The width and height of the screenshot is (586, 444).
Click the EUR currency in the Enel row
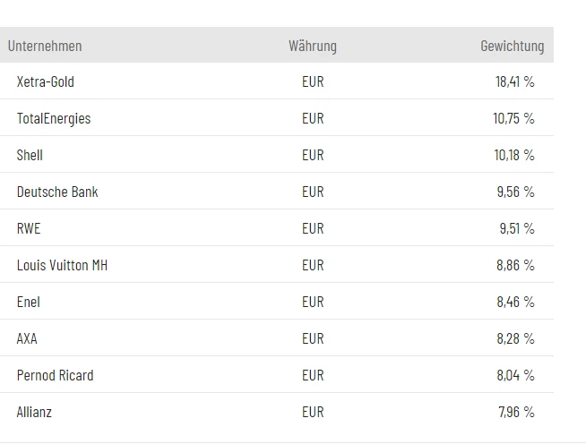[x=313, y=302]
